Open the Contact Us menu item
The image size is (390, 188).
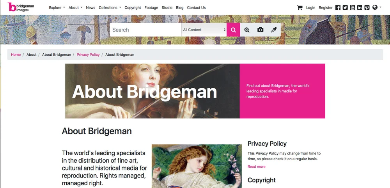click(x=196, y=8)
